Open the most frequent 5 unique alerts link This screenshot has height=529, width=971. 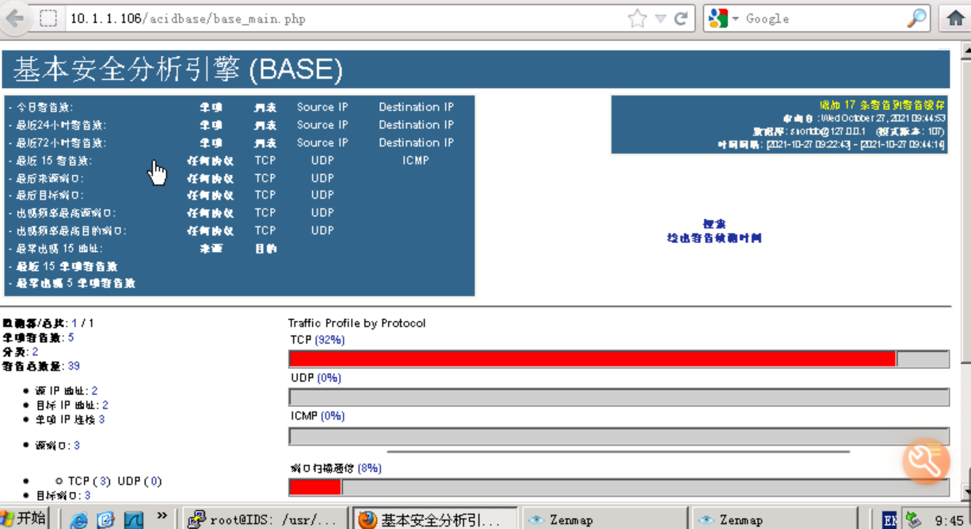coord(75,284)
